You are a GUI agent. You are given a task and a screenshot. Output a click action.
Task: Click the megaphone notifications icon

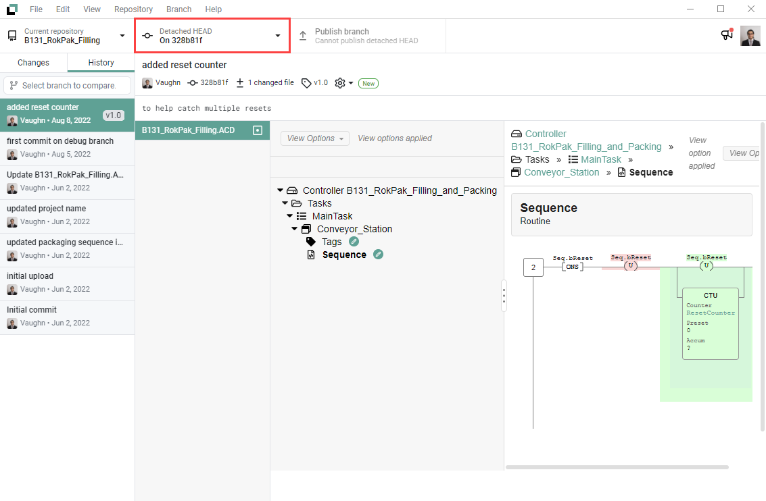(727, 35)
